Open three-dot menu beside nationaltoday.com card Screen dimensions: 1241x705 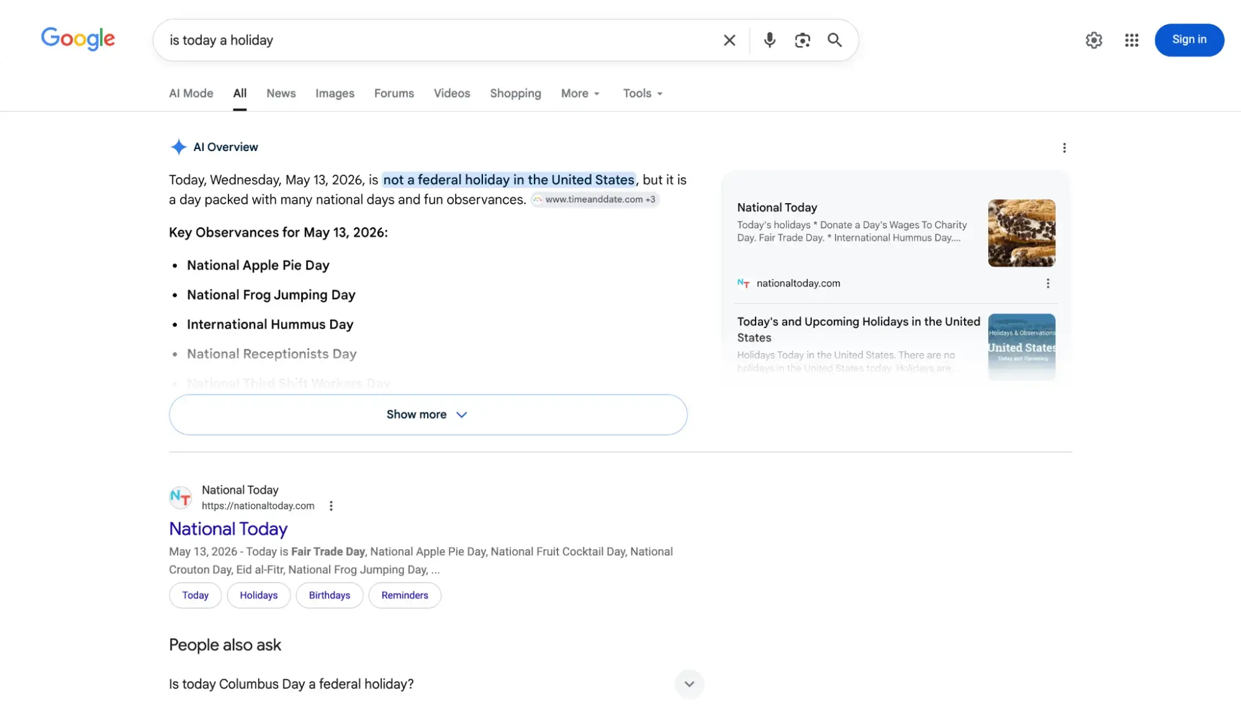tap(1048, 283)
